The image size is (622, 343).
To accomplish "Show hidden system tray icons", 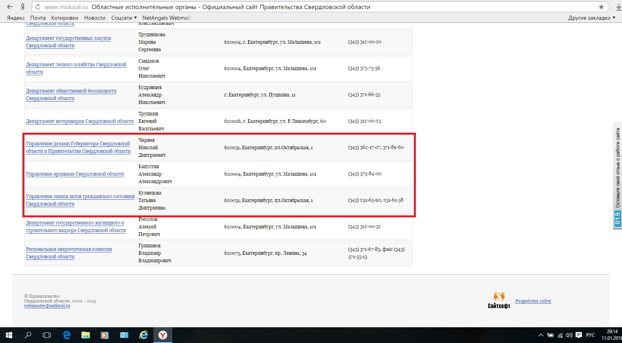I will click(x=541, y=335).
